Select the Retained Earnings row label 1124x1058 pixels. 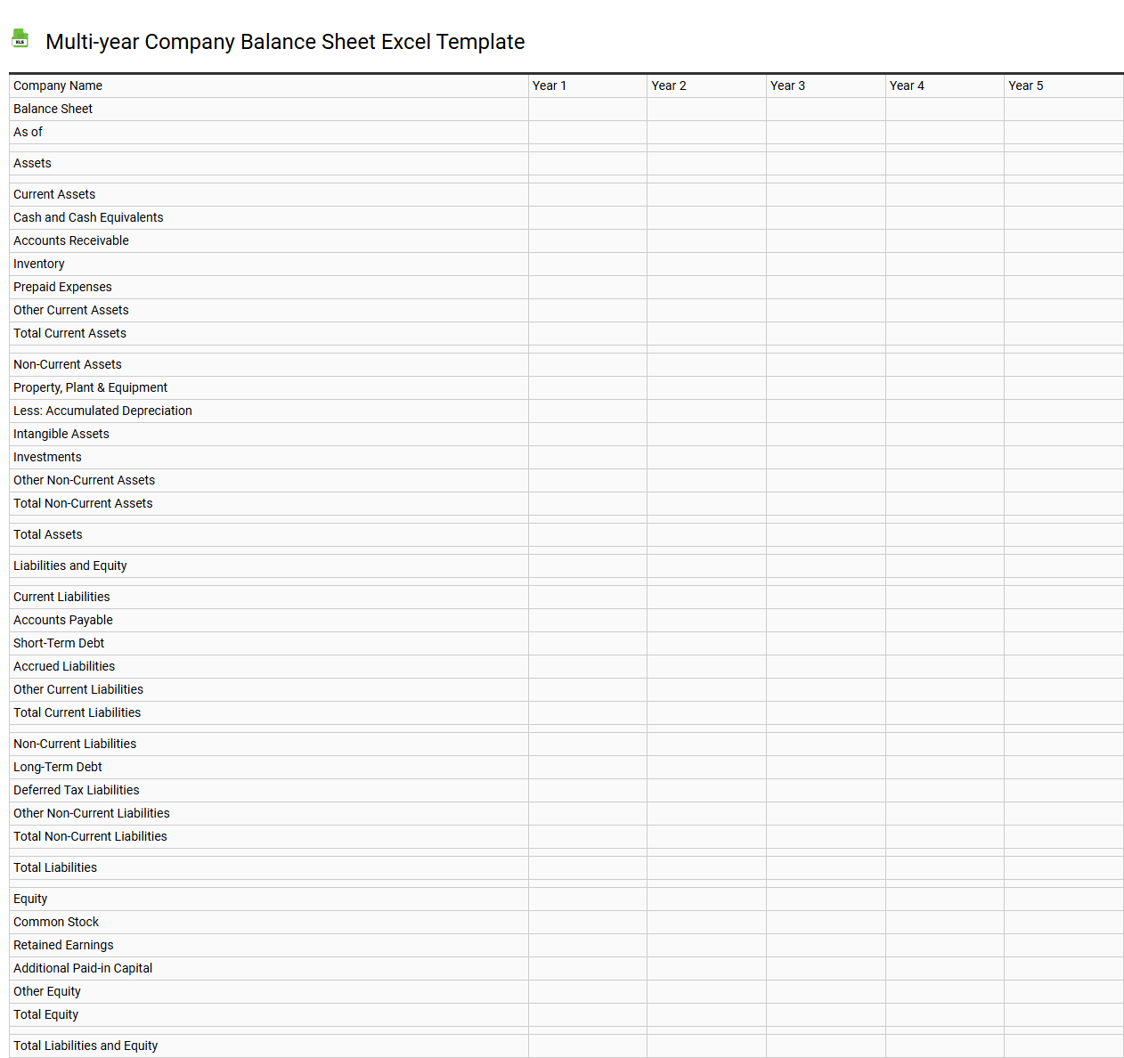click(63, 945)
